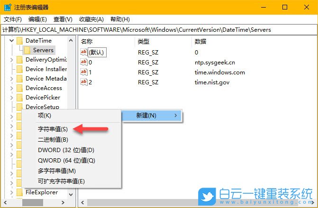Image resolution: width=318 pixels, height=208 pixels.
Task: Click the tree pane horizontal scrollbar thumb
Action: point(32,202)
